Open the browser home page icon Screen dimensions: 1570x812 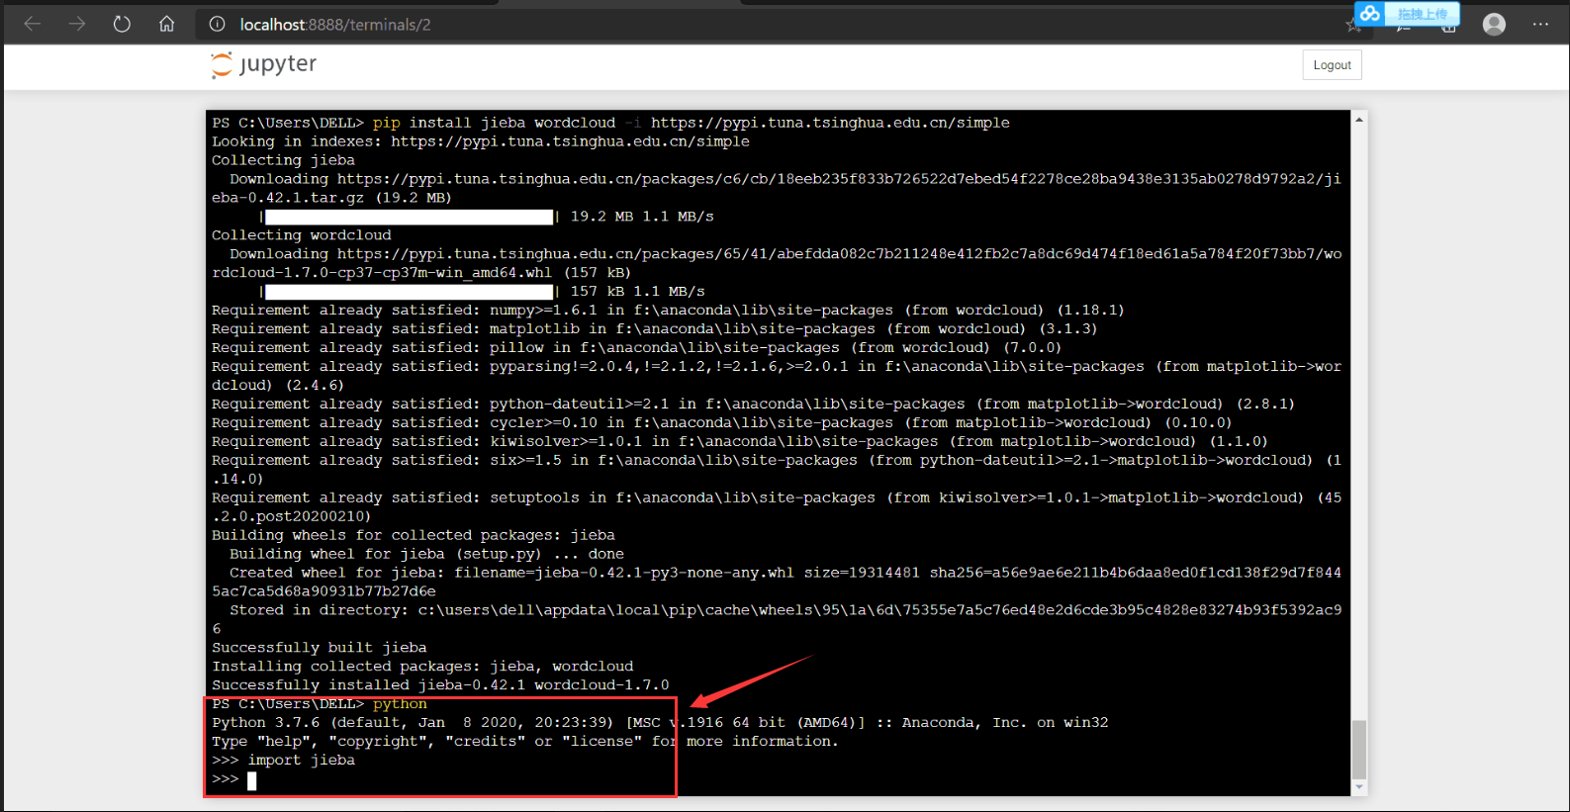tap(167, 24)
